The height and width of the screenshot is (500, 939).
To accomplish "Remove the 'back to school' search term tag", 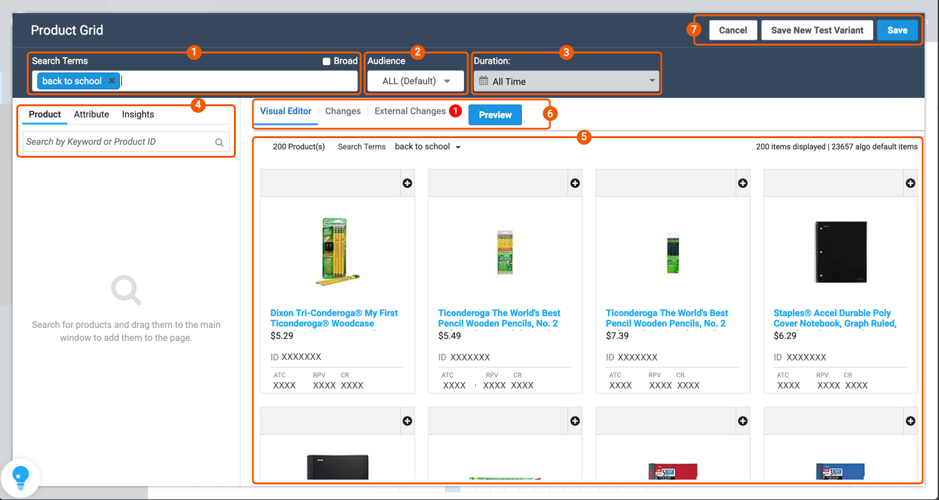I will [x=111, y=81].
